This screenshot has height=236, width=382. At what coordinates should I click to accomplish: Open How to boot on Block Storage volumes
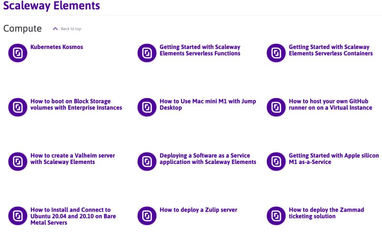click(76, 104)
